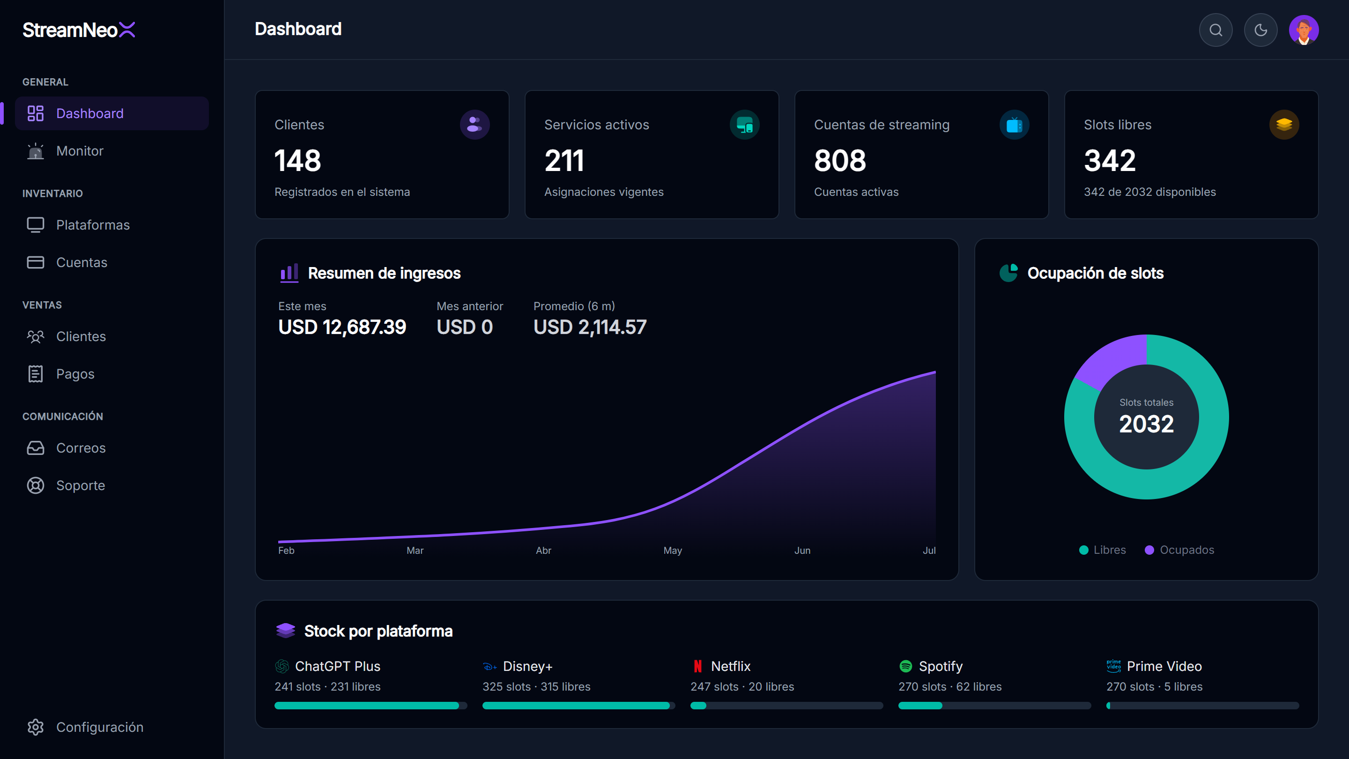
Task: Open the Slots libres 342 stat card
Action: pos(1191,155)
